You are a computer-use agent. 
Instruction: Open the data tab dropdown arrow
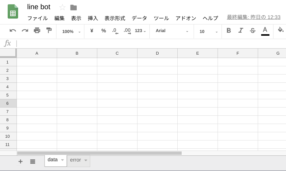coord(62,160)
